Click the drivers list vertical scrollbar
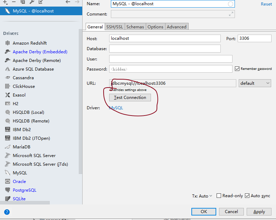This screenshot has width=276, height=220. (x=80, y=101)
